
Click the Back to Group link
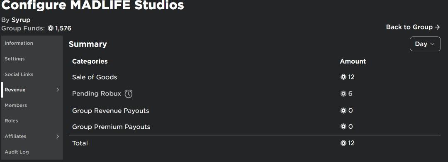pyautogui.click(x=413, y=27)
